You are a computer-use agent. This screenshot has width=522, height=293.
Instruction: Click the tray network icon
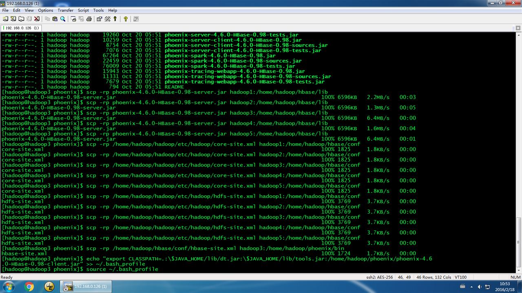tap(487, 287)
